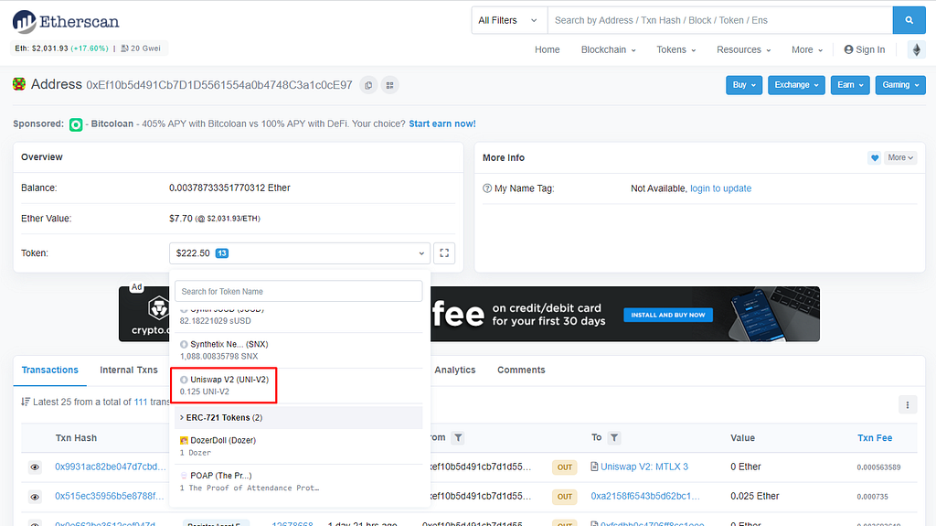The image size is (936, 526).
Task: Click Sign In
Action: [865, 49]
